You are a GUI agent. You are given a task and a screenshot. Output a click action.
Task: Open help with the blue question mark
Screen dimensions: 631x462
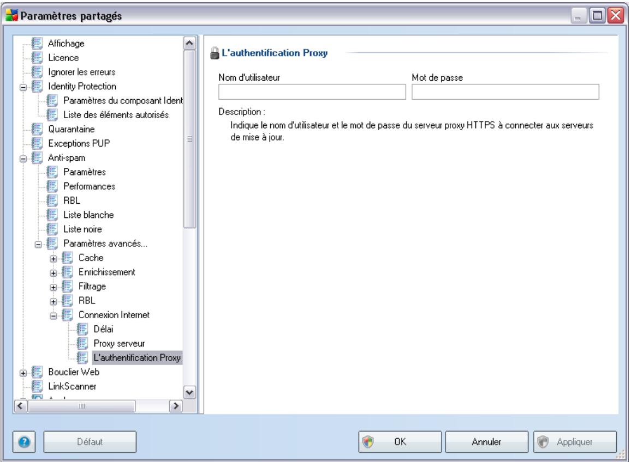coord(24,442)
